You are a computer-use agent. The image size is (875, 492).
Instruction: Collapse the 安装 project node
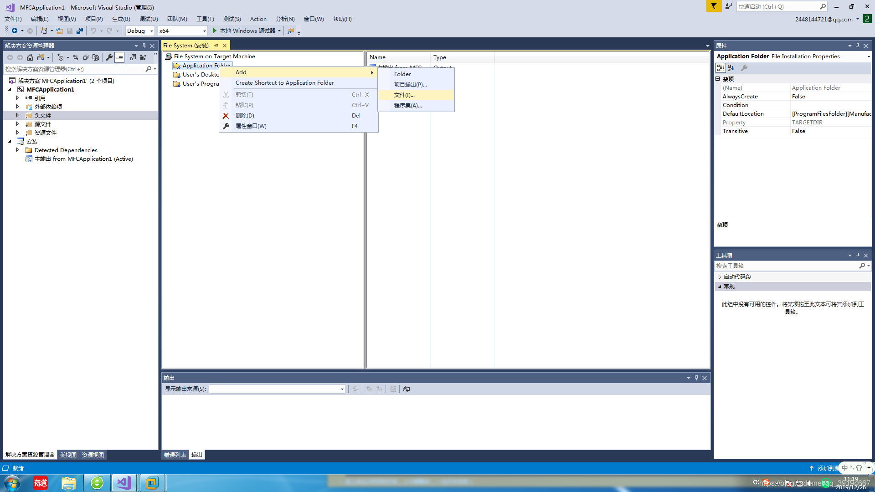pos(10,141)
